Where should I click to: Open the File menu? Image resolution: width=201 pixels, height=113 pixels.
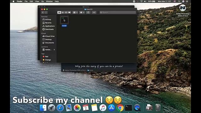[26, 1]
